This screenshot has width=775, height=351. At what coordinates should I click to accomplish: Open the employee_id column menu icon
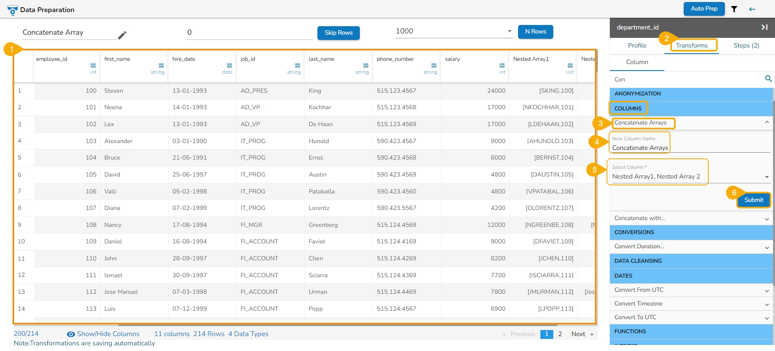(x=93, y=65)
